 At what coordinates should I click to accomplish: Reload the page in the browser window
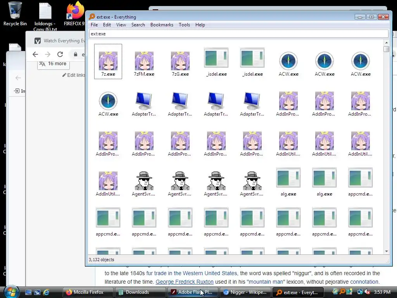tap(60, 54)
